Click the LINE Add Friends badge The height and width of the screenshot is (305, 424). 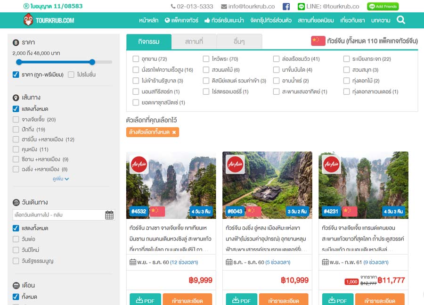(383, 7)
